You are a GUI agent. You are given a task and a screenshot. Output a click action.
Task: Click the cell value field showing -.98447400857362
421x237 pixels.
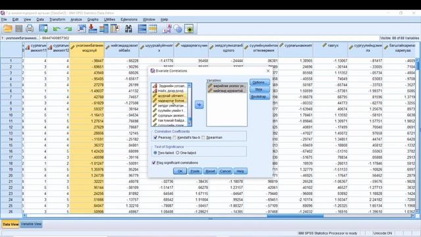[209, 38]
